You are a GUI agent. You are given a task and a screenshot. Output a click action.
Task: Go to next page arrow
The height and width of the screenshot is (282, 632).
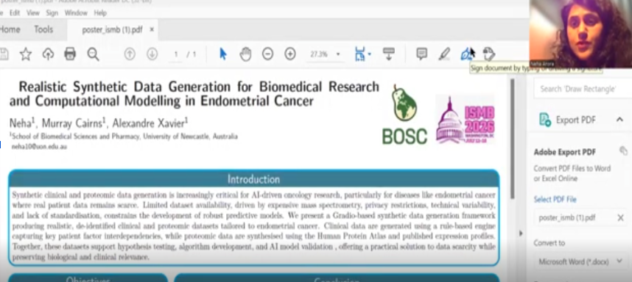coord(152,54)
